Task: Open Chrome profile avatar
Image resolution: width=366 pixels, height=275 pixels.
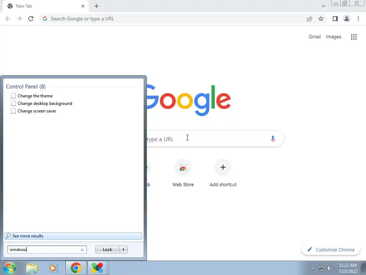Action: (x=347, y=19)
